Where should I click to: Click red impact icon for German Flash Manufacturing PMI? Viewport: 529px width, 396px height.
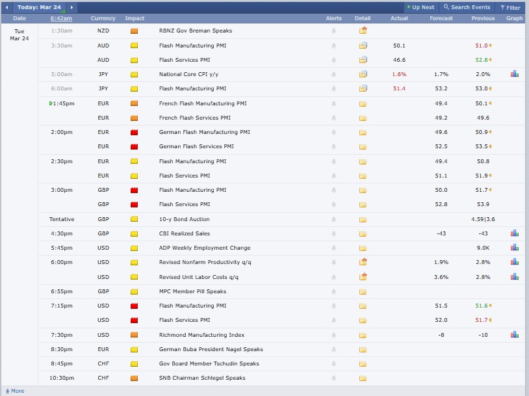pos(135,132)
